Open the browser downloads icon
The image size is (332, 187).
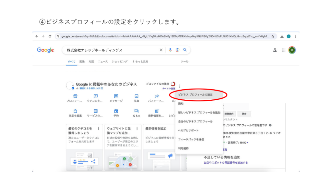(x=282, y=36)
